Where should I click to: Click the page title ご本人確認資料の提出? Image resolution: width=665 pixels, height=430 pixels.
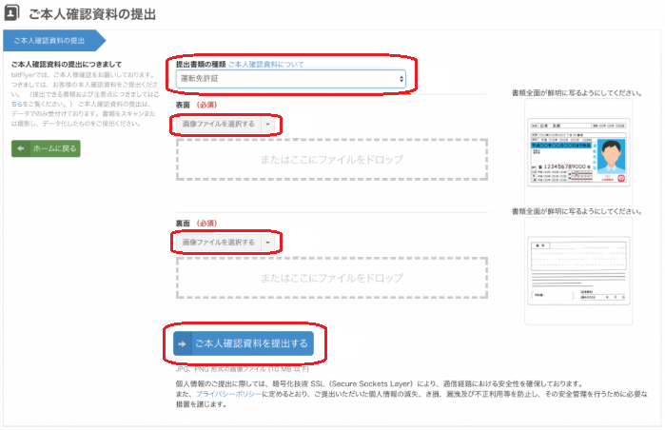tap(92, 14)
